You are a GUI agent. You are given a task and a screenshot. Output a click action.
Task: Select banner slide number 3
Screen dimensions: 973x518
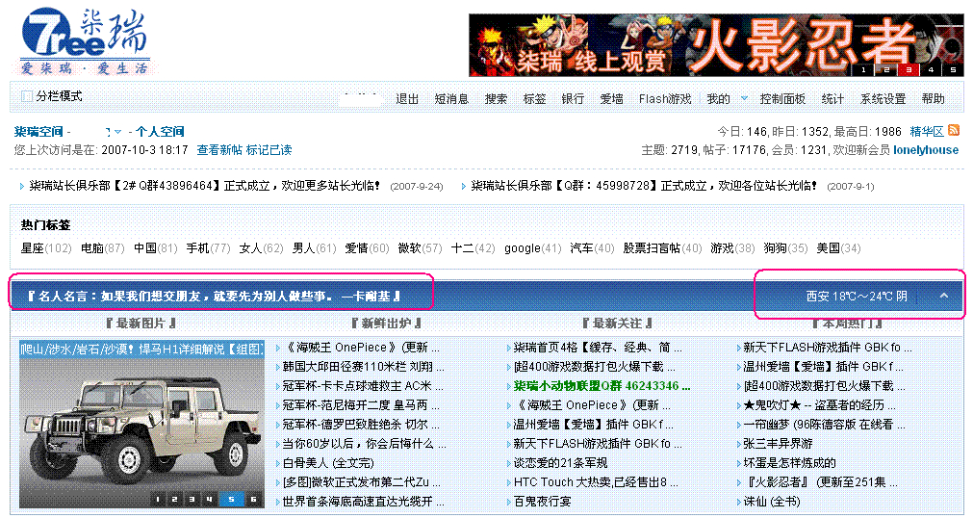[x=909, y=70]
